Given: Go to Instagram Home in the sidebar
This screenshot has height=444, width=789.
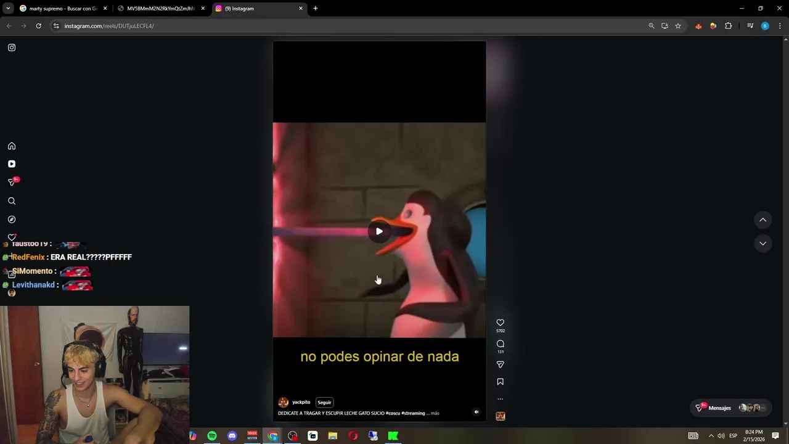Looking at the screenshot, I should (x=12, y=146).
